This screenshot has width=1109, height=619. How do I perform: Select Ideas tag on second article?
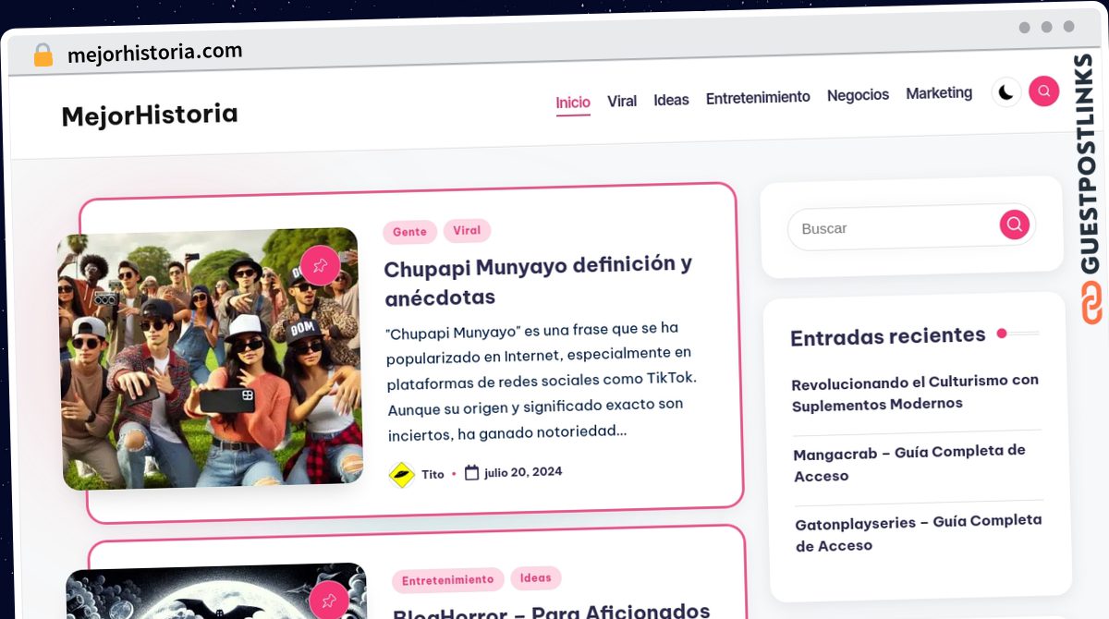tap(535, 578)
